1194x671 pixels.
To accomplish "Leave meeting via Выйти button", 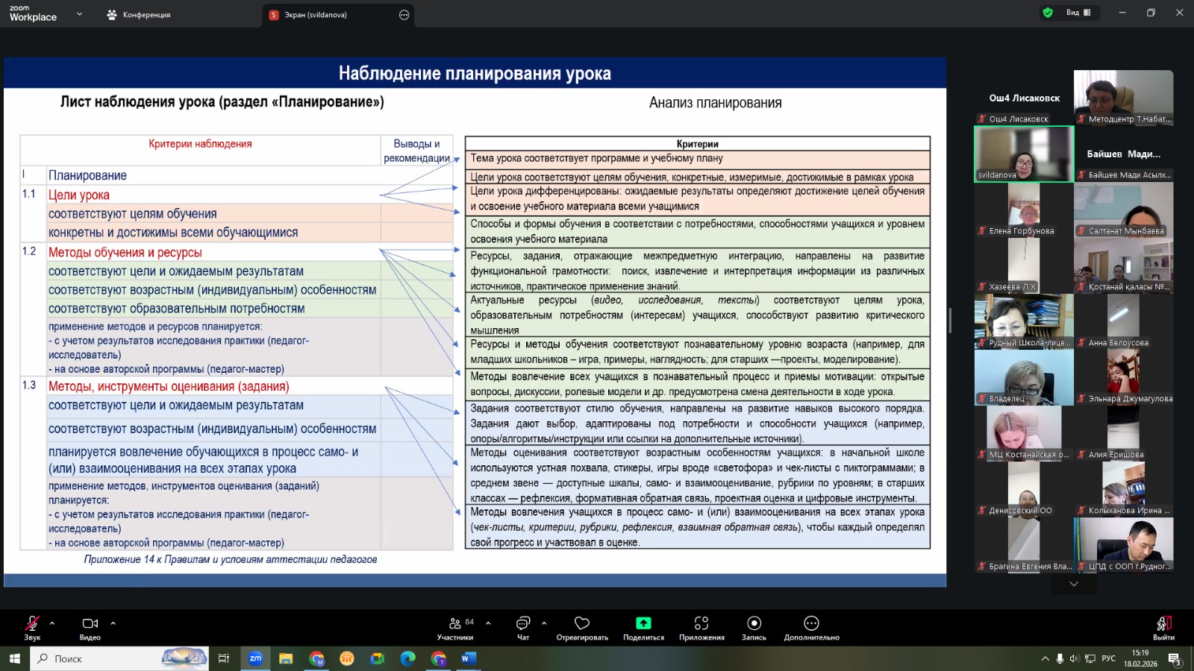I will (1163, 624).
